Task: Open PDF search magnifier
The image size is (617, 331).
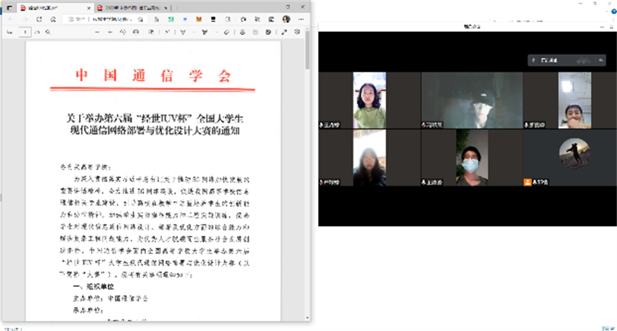Action: (48, 32)
